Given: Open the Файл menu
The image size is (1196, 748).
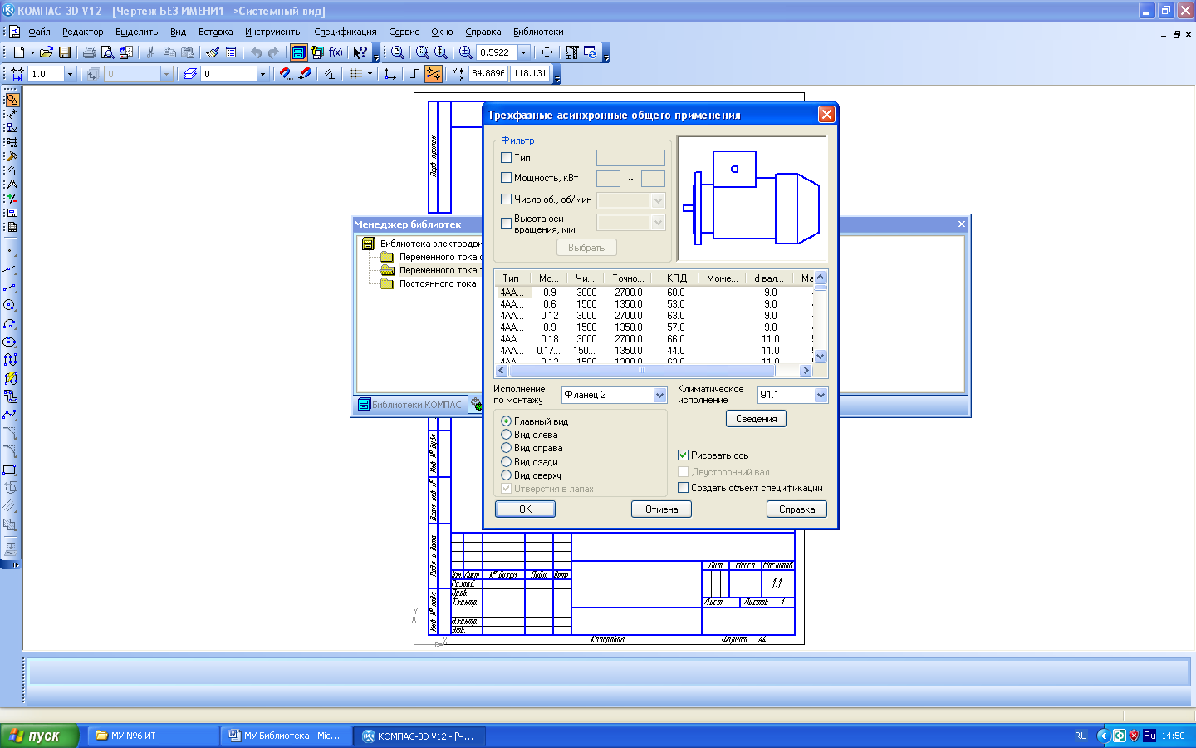Looking at the screenshot, I should [39, 32].
